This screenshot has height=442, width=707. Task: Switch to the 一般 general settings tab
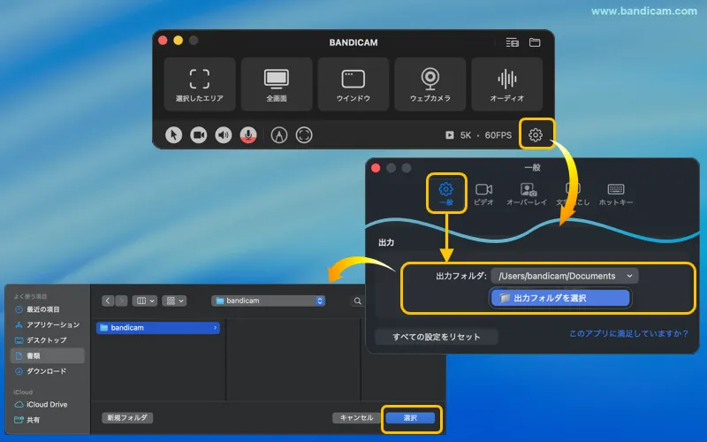click(446, 194)
